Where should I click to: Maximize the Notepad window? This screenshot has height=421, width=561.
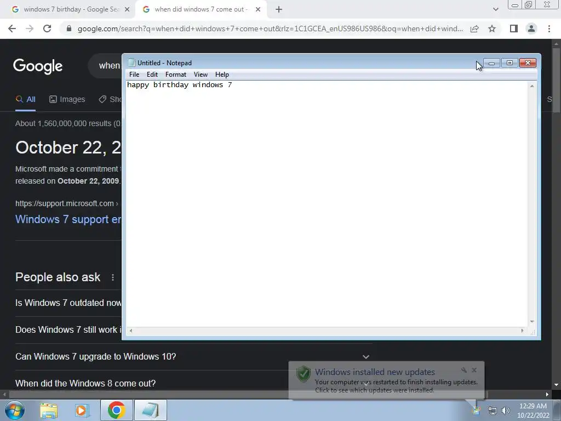510,64
